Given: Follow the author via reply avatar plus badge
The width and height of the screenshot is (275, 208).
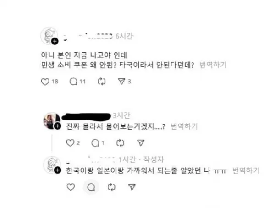Looking at the screenshot, I should [58, 170].
